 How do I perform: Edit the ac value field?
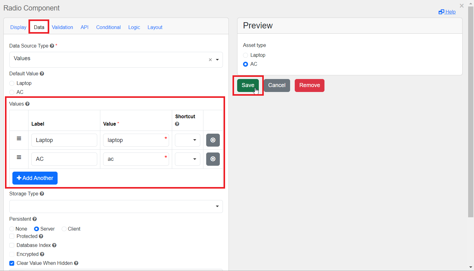136,159
